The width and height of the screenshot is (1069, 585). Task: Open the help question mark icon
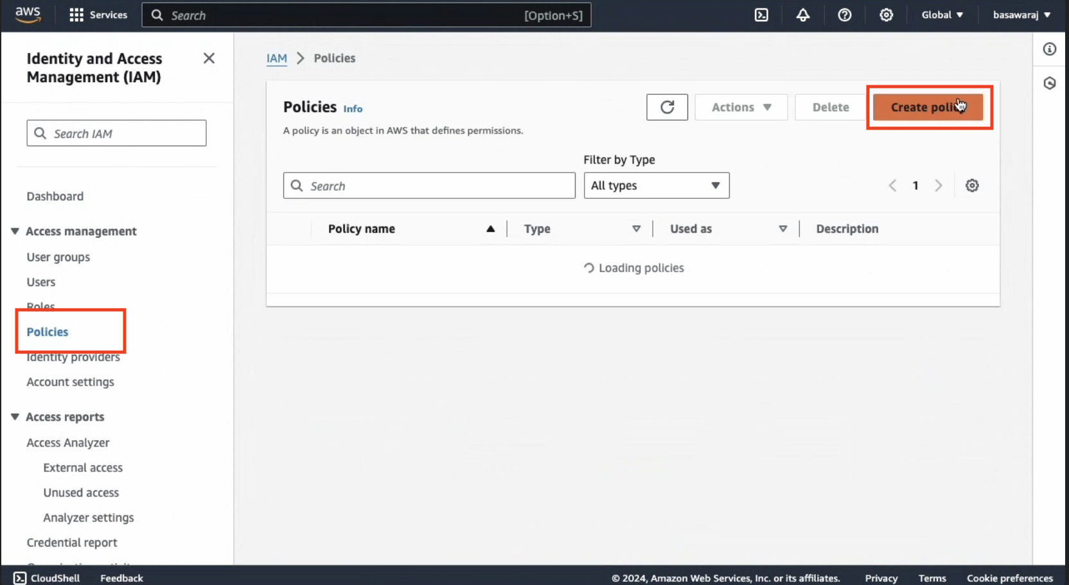(845, 15)
